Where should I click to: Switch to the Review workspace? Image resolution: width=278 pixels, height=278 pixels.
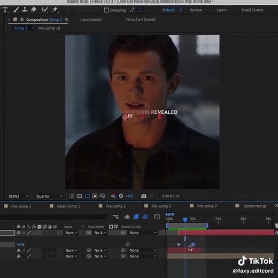(196, 10)
